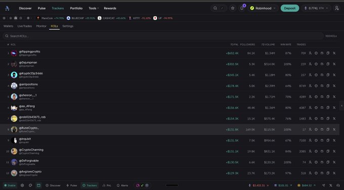This screenshot has height=190, width=344.
Task: Expand the right side panel collapse arrow
Action: 341,106
